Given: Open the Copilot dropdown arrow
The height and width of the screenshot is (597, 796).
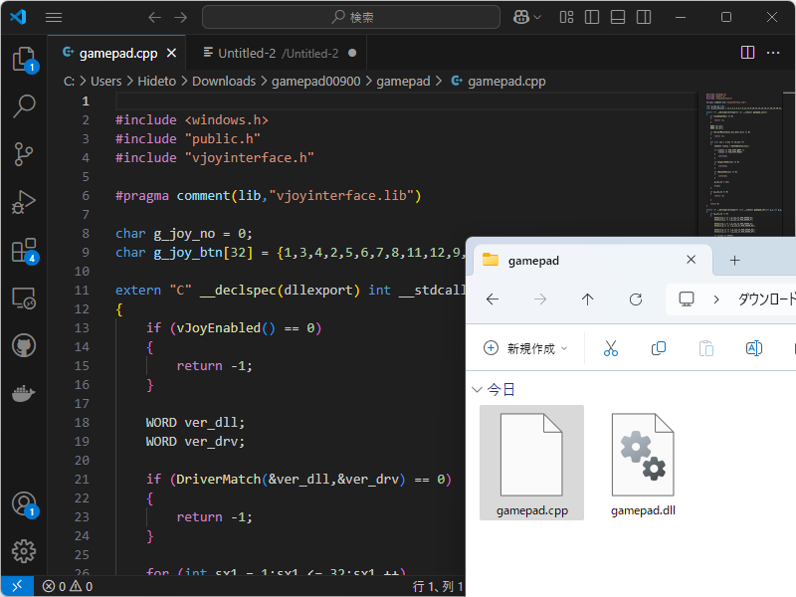Looking at the screenshot, I should (x=537, y=17).
